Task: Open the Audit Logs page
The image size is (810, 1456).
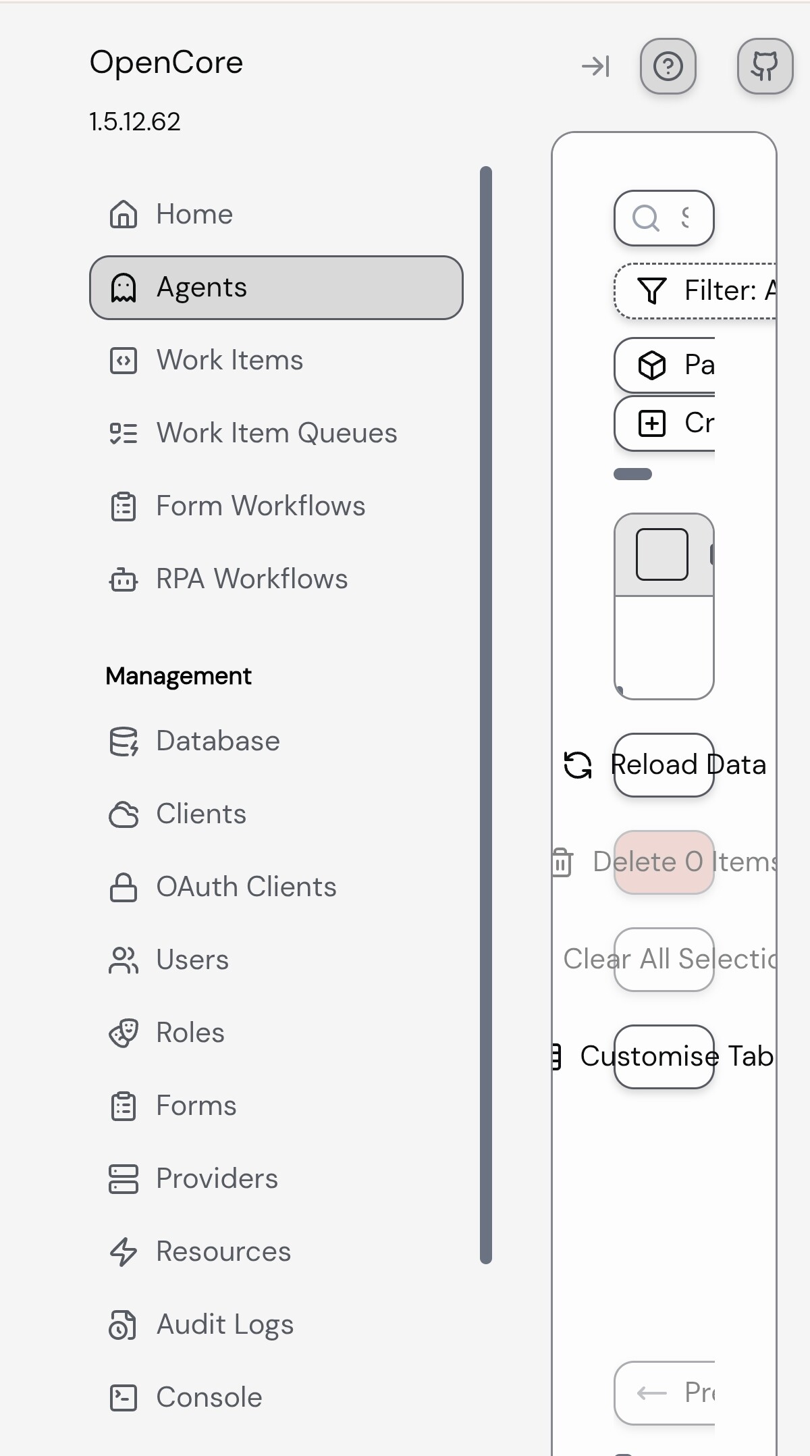Action: [225, 1325]
